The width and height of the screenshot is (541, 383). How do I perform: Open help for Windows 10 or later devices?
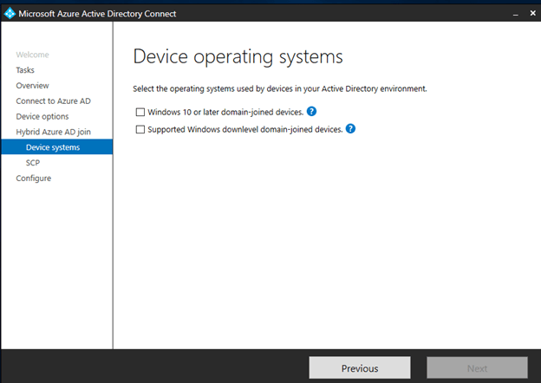[312, 112]
